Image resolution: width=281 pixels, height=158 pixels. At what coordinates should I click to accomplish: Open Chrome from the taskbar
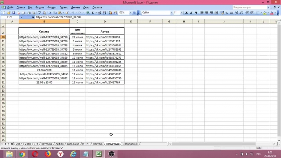22,154
